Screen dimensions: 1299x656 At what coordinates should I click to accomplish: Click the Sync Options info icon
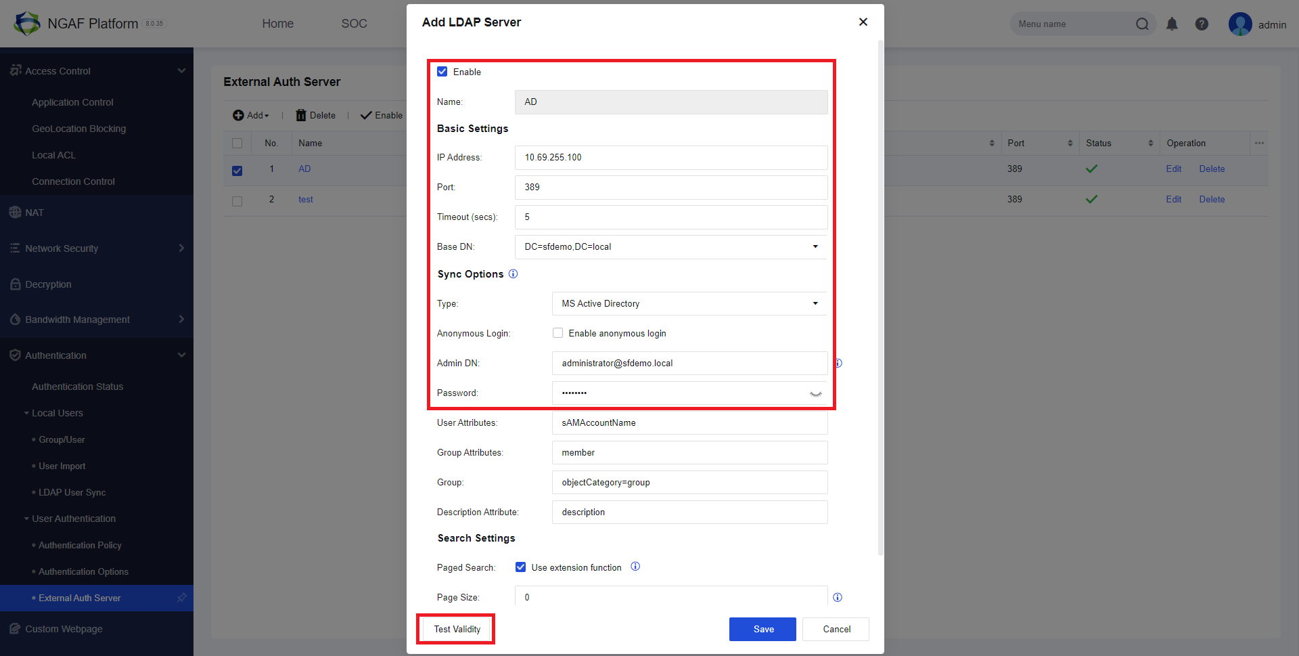[513, 274]
